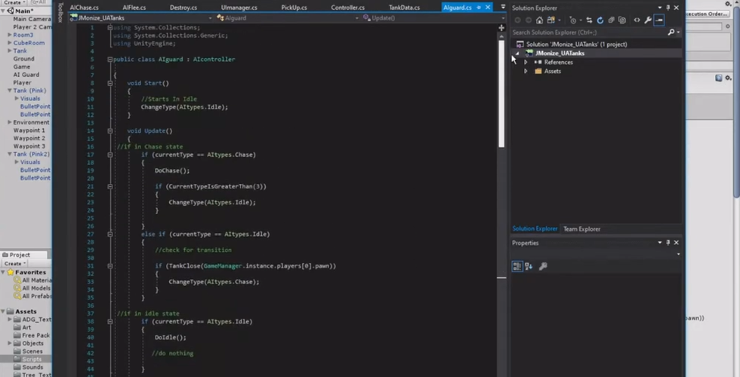Click the Solution Explorer search magnifier icon
This screenshot has width=740, height=377.
pos(671,32)
